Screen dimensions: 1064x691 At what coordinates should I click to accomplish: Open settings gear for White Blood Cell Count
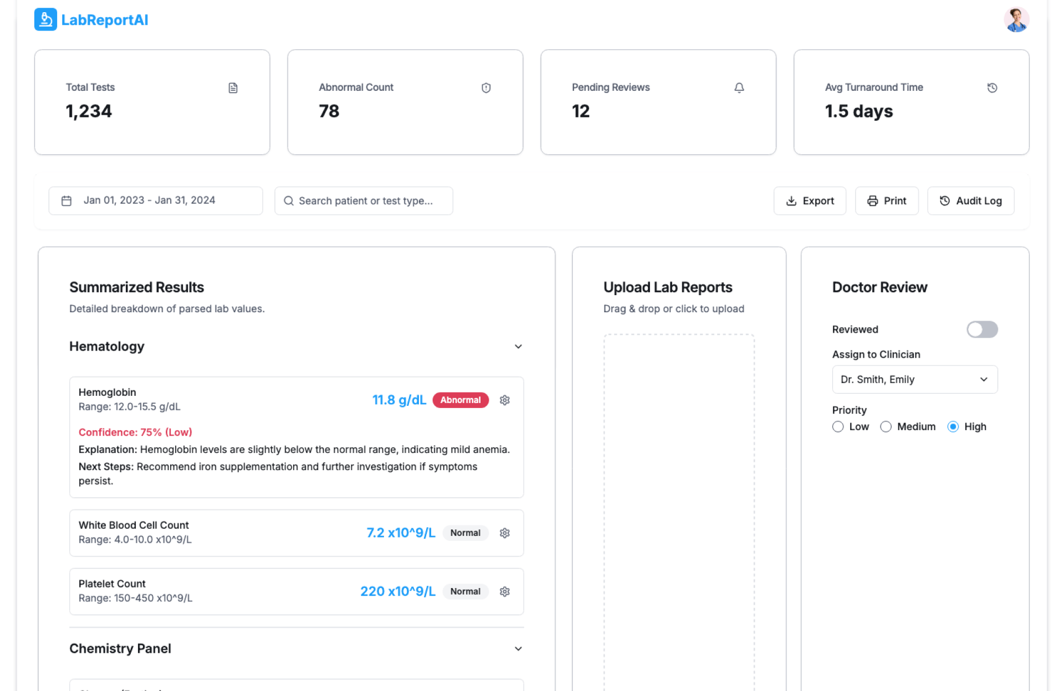(504, 533)
